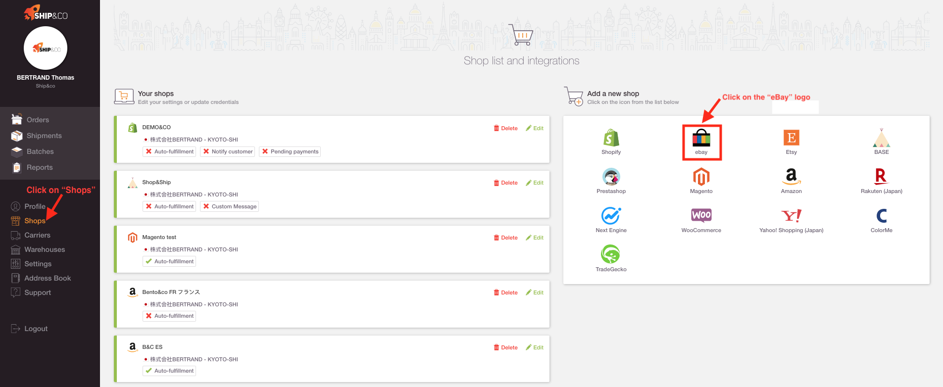Open the Reports section
Screen dimensions: 943x387
click(x=40, y=167)
